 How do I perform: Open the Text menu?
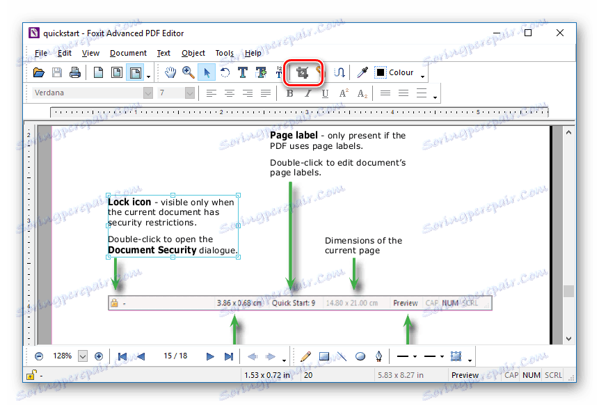tap(163, 53)
